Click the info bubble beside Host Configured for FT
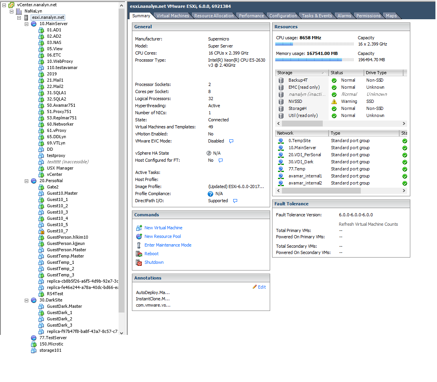 [x=220, y=161]
